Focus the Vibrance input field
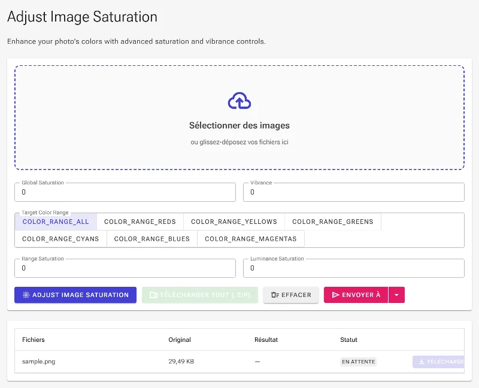The width and height of the screenshot is (479, 388). pos(354,192)
